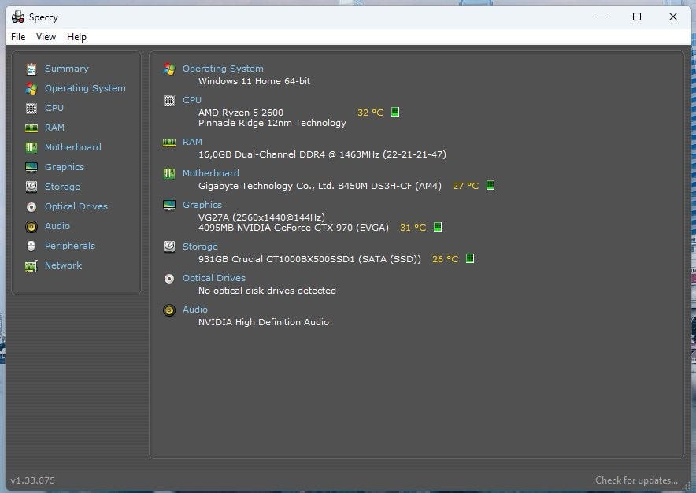
Task: Select Graphics in the sidebar
Action: [x=65, y=168]
